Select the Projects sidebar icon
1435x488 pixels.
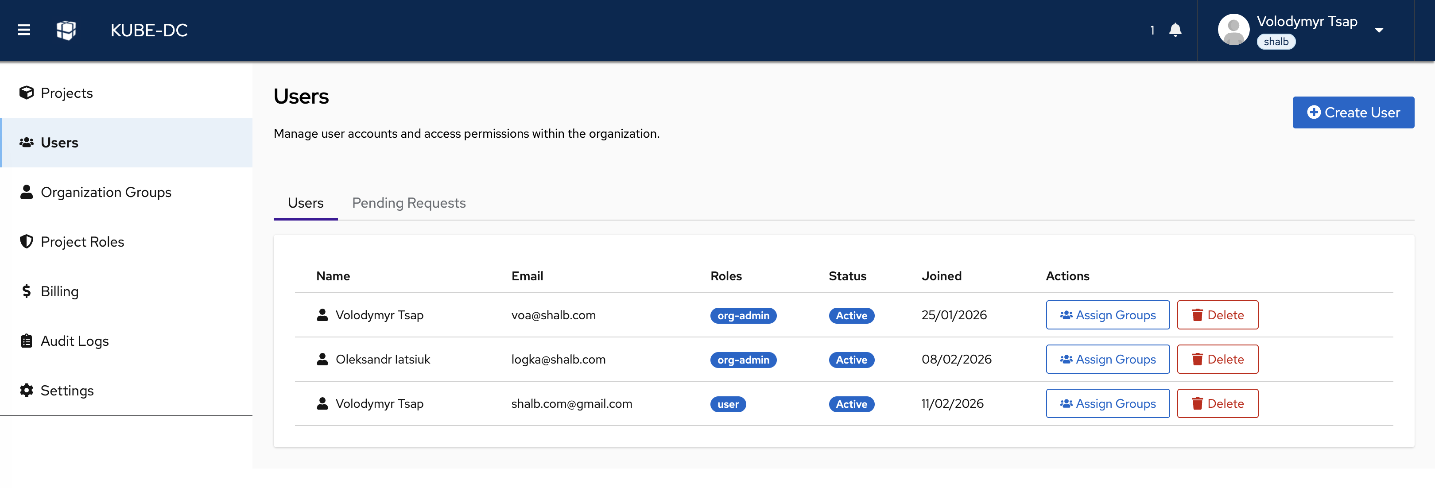(x=26, y=93)
